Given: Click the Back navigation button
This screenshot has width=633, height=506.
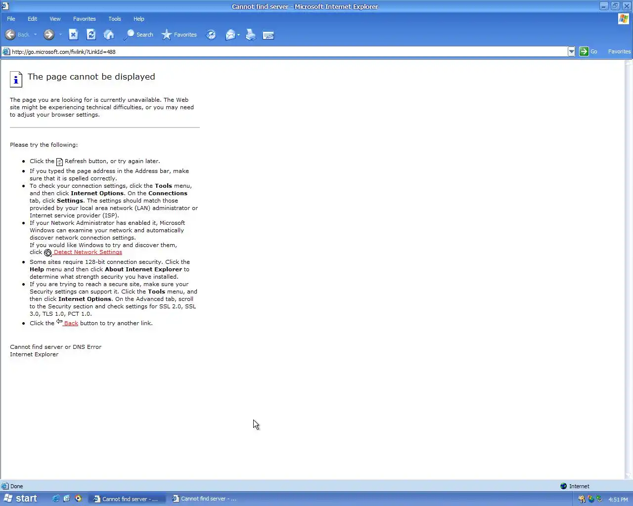Looking at the screenshot, I should [x=17, y=35].
